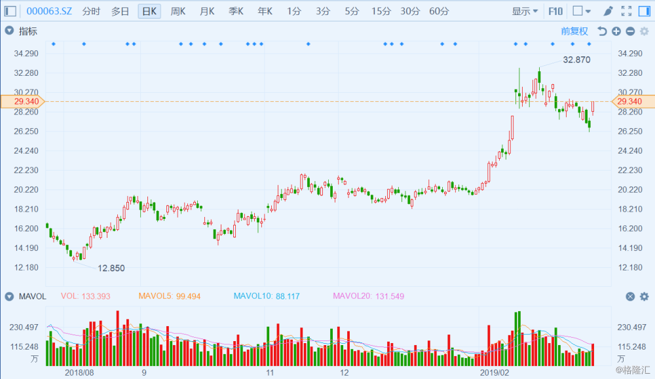Viewport: 655px width, 379px height.
Task: Zoom out with the minus icon
Action: [x=630, y=31]
